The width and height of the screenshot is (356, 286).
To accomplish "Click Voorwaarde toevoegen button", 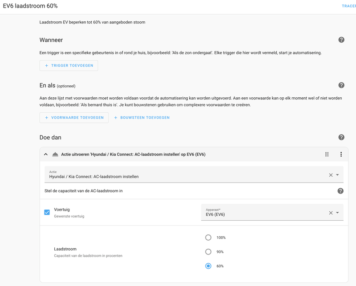I will coord(74,118).
